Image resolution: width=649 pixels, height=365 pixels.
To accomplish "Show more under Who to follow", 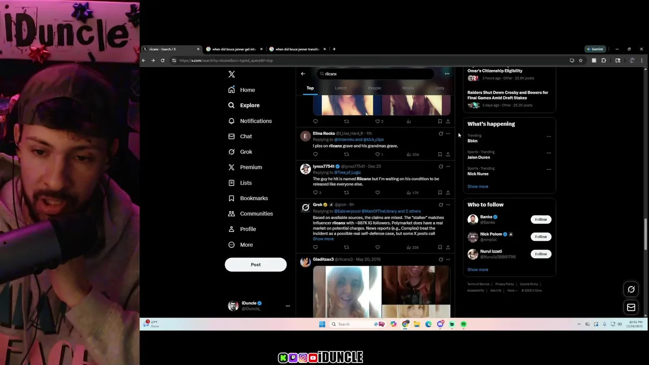I will (478, 270).
